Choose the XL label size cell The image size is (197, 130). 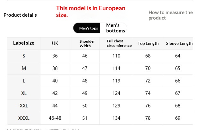pyautogui.click(x=24, y=93)
